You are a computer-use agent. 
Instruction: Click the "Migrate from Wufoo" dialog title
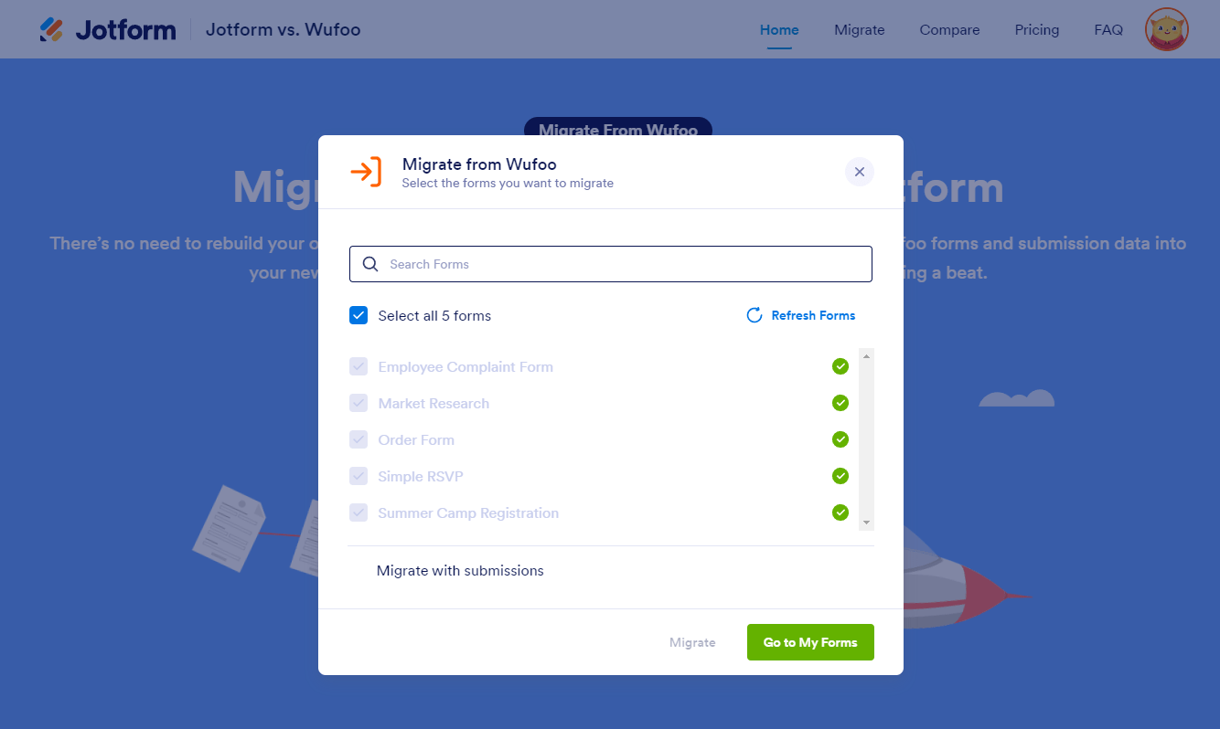pyautogui.click(x=479, y=164)
